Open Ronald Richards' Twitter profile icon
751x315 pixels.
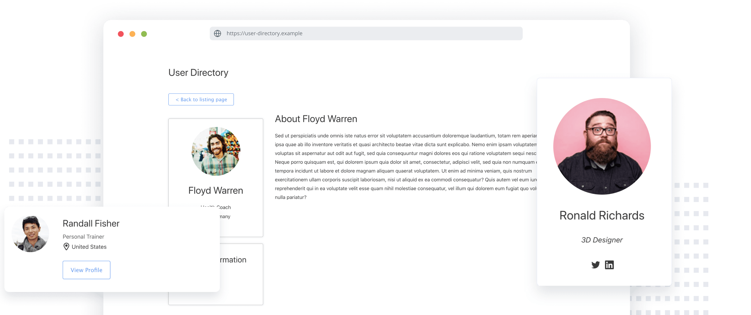[595, 265]
